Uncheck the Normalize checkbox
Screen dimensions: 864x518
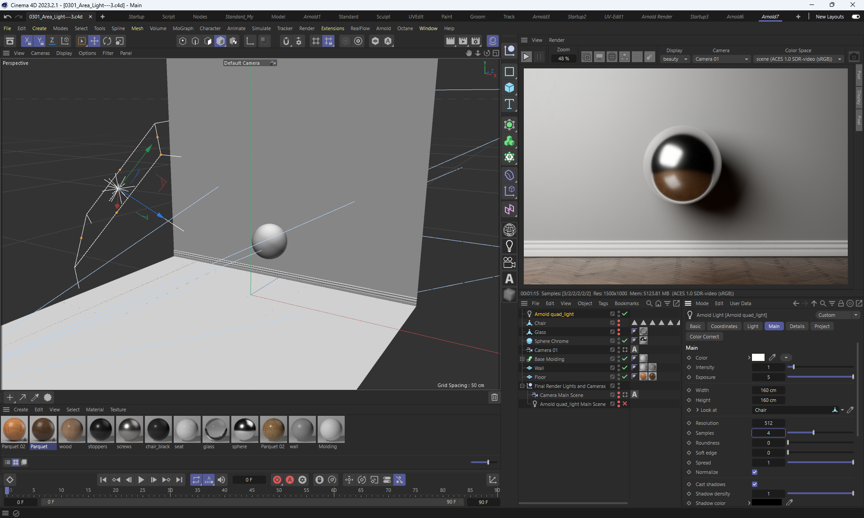(x=755, y=472)
